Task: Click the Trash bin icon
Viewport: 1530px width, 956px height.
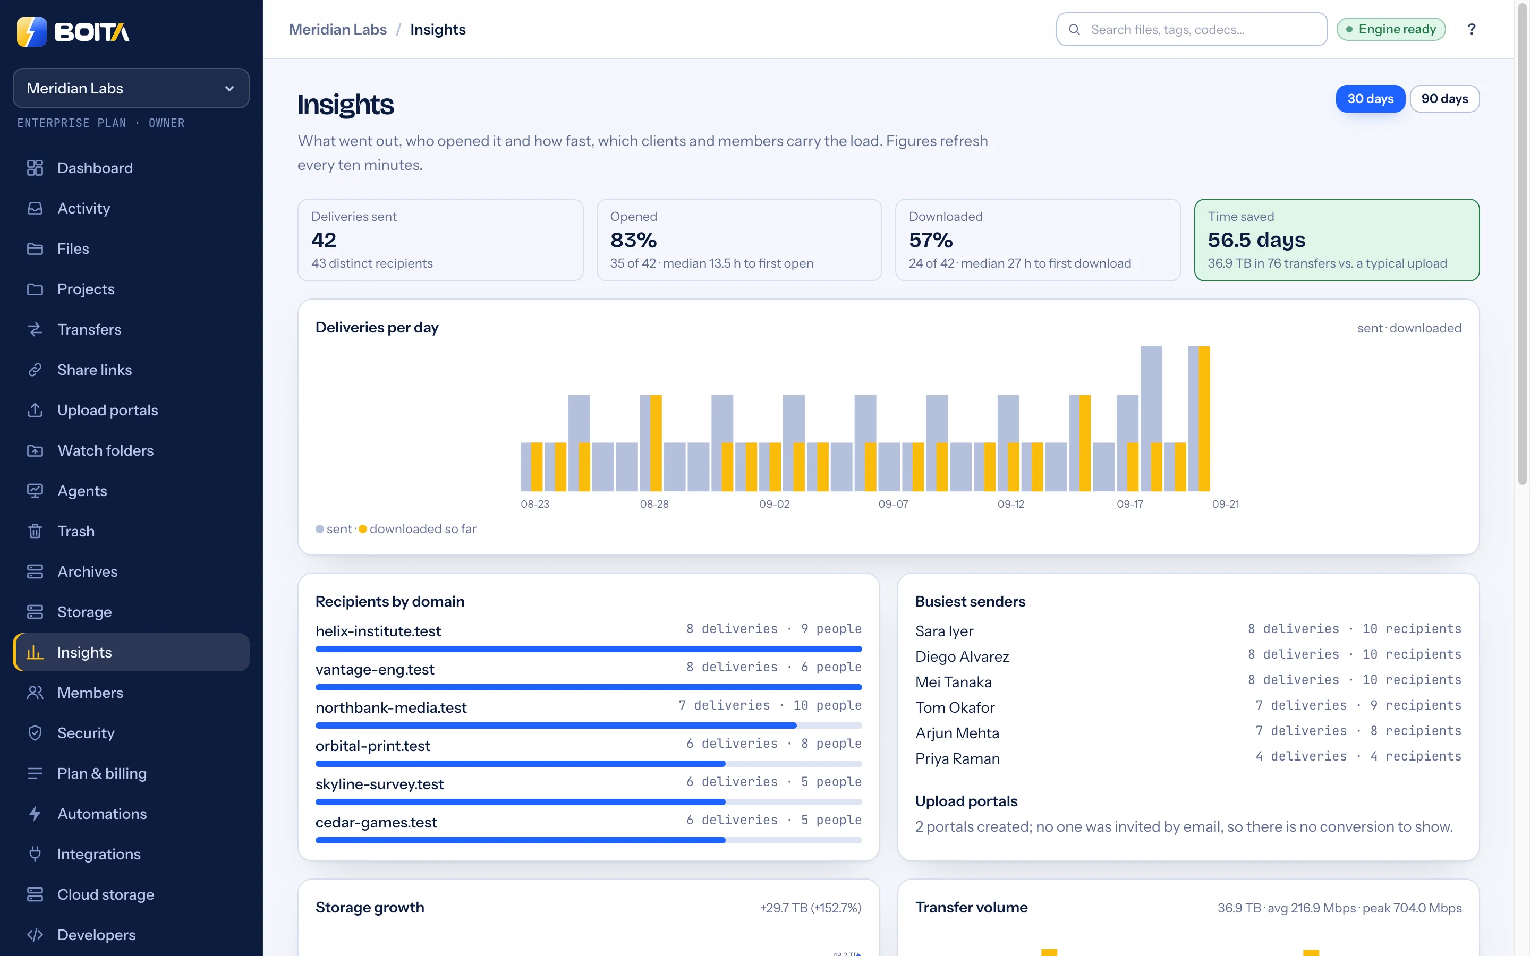Action: coord(35,531)
